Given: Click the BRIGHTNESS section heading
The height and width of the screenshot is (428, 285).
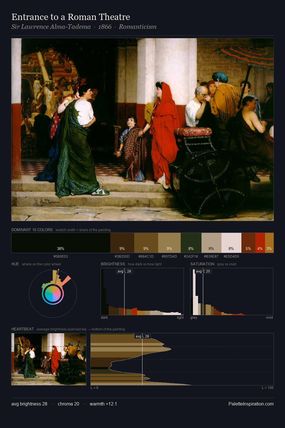Looking at the screenshot, I should click(113, 264).
